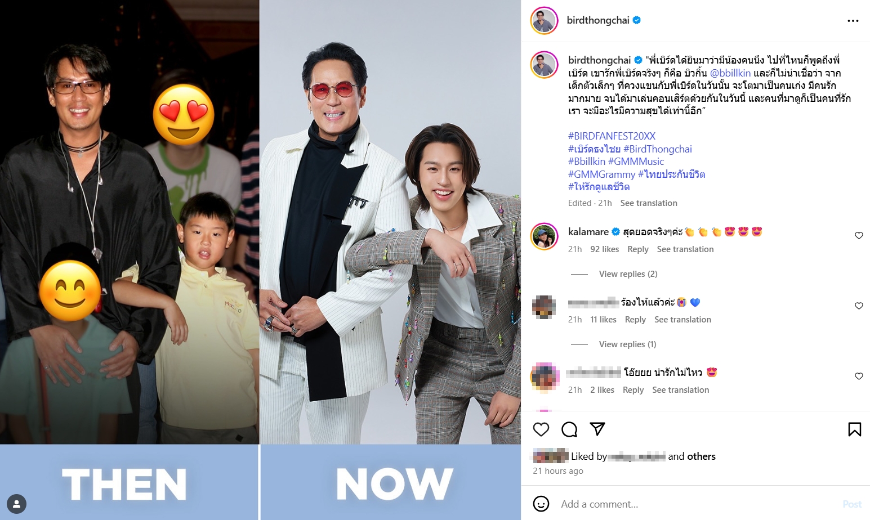The width and height of the screenshot is (870, 520).
Task: See translation of the post caption
Action: click(649, 203)
